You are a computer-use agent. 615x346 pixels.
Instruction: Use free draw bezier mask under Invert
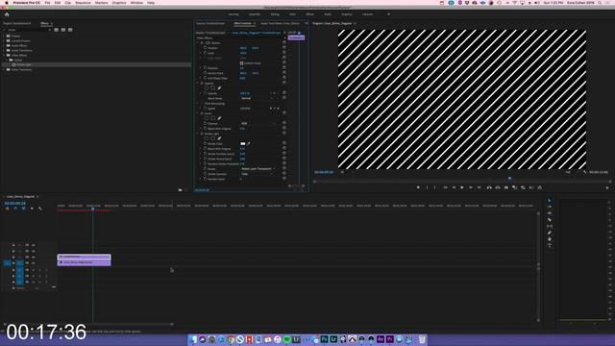tap(219, 118)
